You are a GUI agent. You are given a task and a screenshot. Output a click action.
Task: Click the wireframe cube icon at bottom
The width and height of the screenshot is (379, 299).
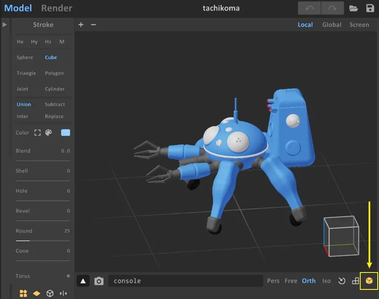tap(50, 293)
